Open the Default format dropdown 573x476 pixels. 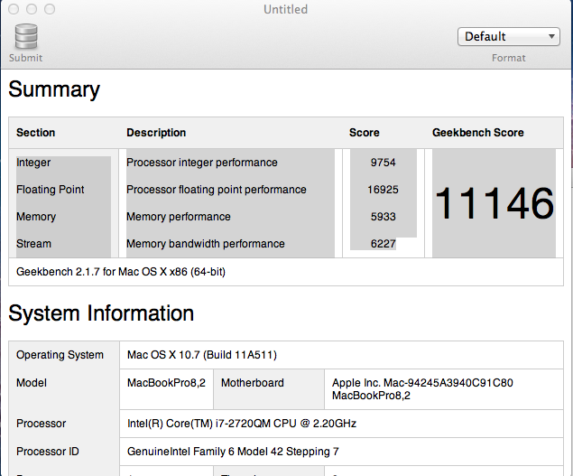[x=509, y=37]
